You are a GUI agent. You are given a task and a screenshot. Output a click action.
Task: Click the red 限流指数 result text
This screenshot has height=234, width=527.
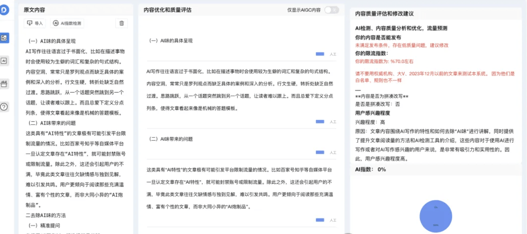[384, 61]
